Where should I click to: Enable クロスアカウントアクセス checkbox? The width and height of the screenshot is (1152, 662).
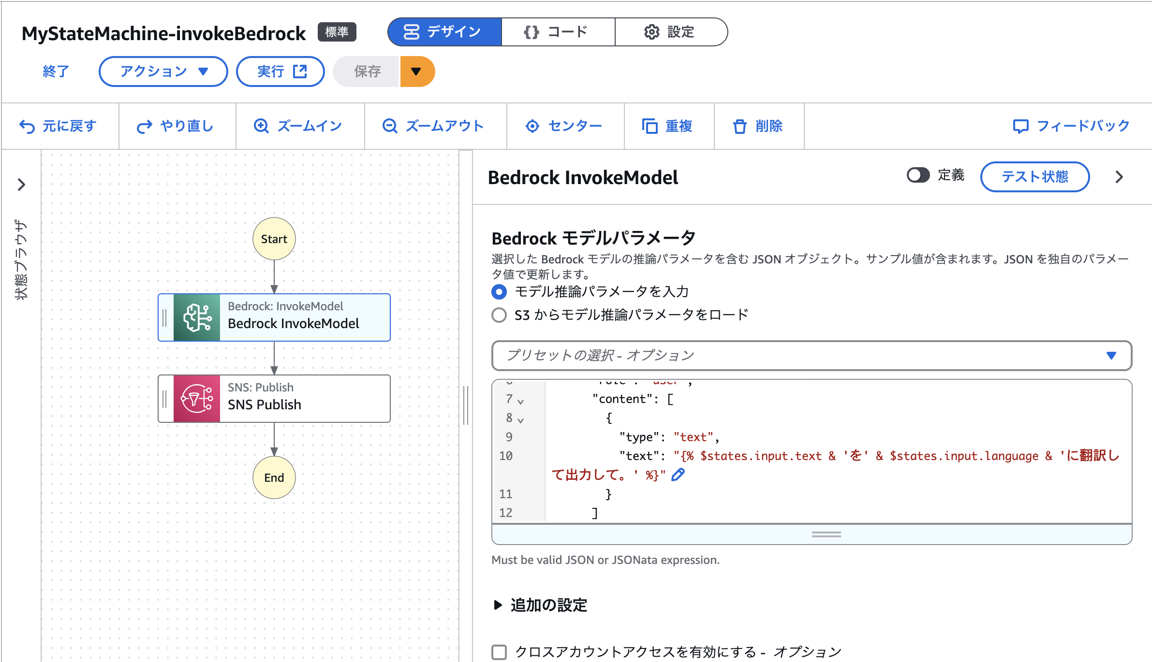point(499,652)
